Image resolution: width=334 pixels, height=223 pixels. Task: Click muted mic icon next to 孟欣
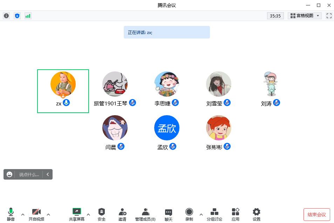pos(173,147)
